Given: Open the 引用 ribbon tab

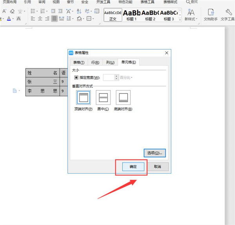Looking at the screenshot, I should 27,2.
